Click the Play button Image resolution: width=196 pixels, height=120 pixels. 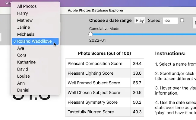tap(140, 21)
